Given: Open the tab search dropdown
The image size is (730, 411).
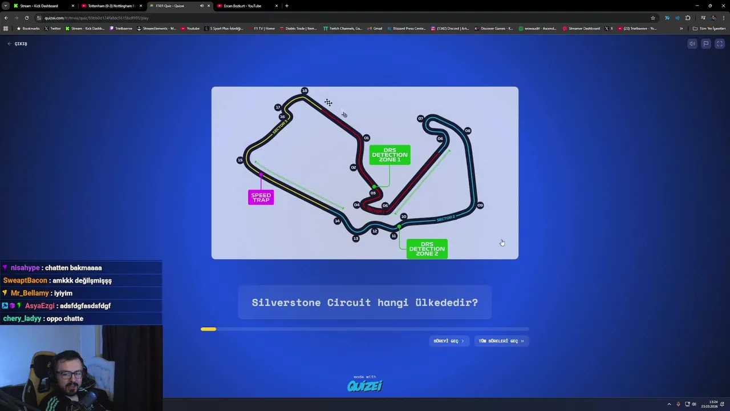Looking at the screenshot, I should point(5,6).
